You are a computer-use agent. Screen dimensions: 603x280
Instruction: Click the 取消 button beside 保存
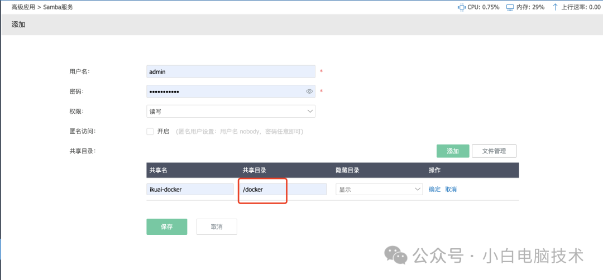(x=217, y=226)
